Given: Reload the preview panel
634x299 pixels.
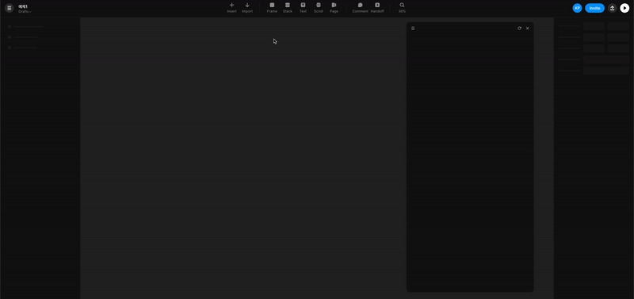Looking at the screenshot, I should (x=519, y=29).
